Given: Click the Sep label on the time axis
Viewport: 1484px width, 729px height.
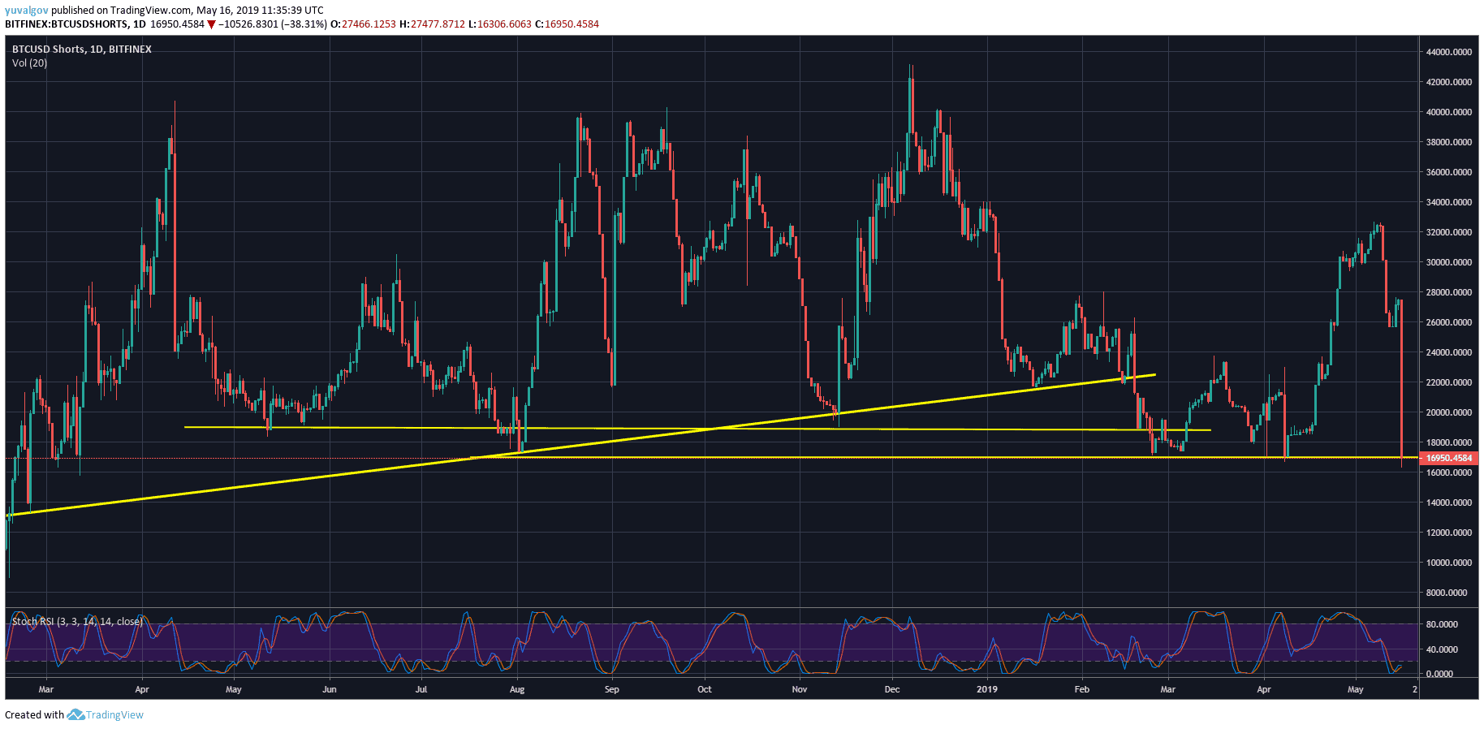Looking at the screenshot, I should tap(612, 689).
